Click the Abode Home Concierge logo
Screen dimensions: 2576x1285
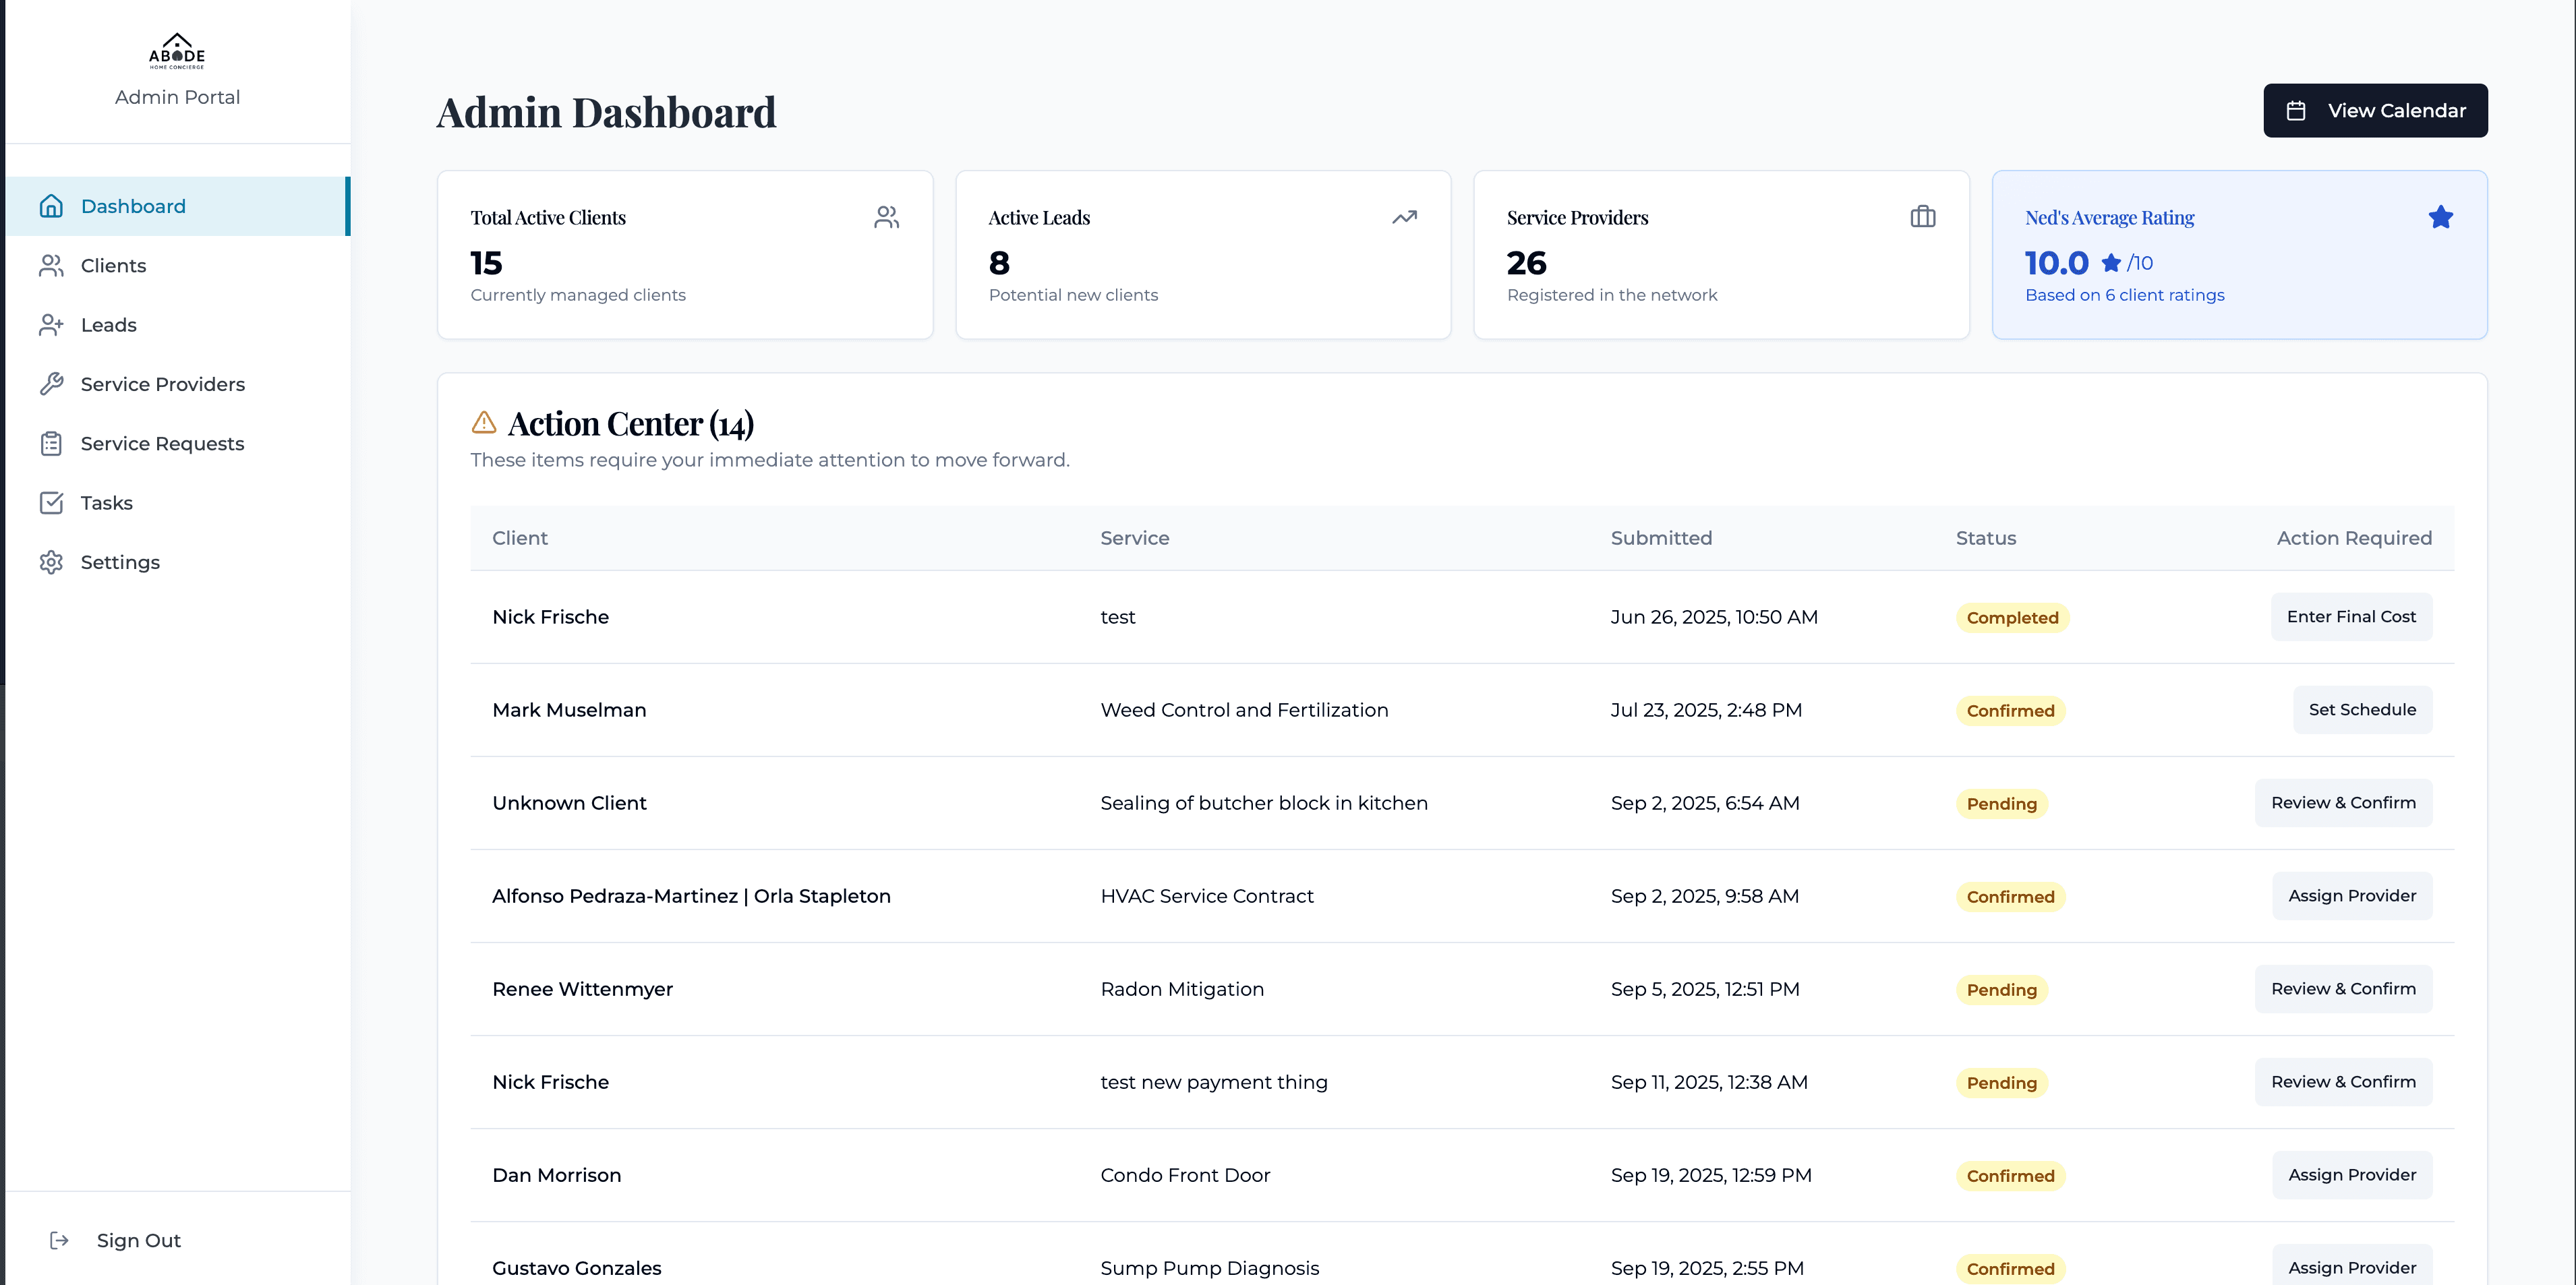[x=177, y=51]
